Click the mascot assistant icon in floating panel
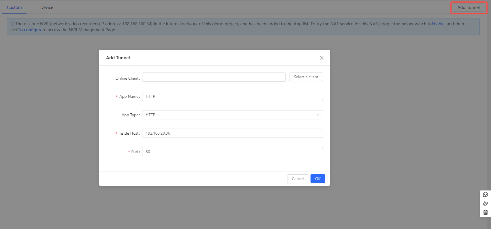 pyautogui.click(x=486, y=203)
